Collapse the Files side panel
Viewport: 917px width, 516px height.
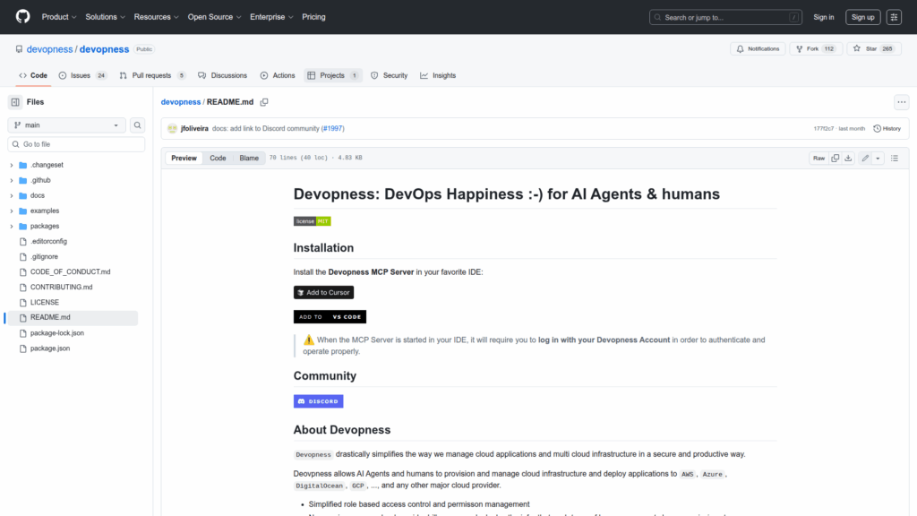click(15, 102)
